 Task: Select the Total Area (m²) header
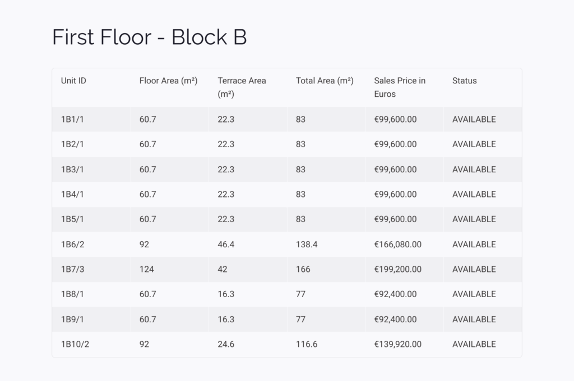click(x=325, y=81)
